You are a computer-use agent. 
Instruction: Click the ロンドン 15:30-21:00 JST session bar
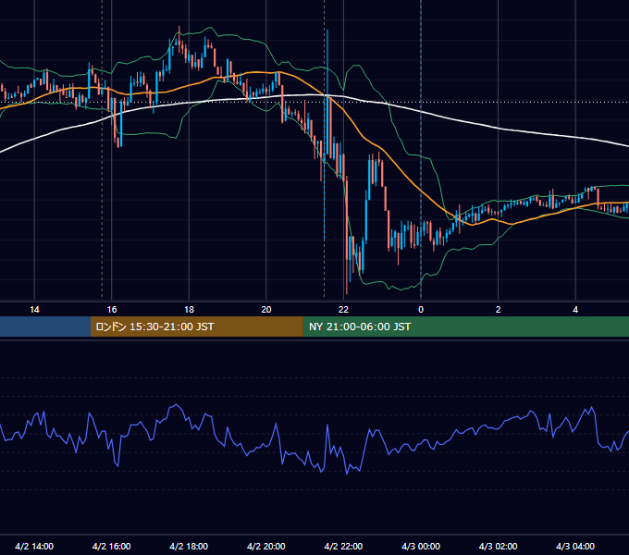196,327
